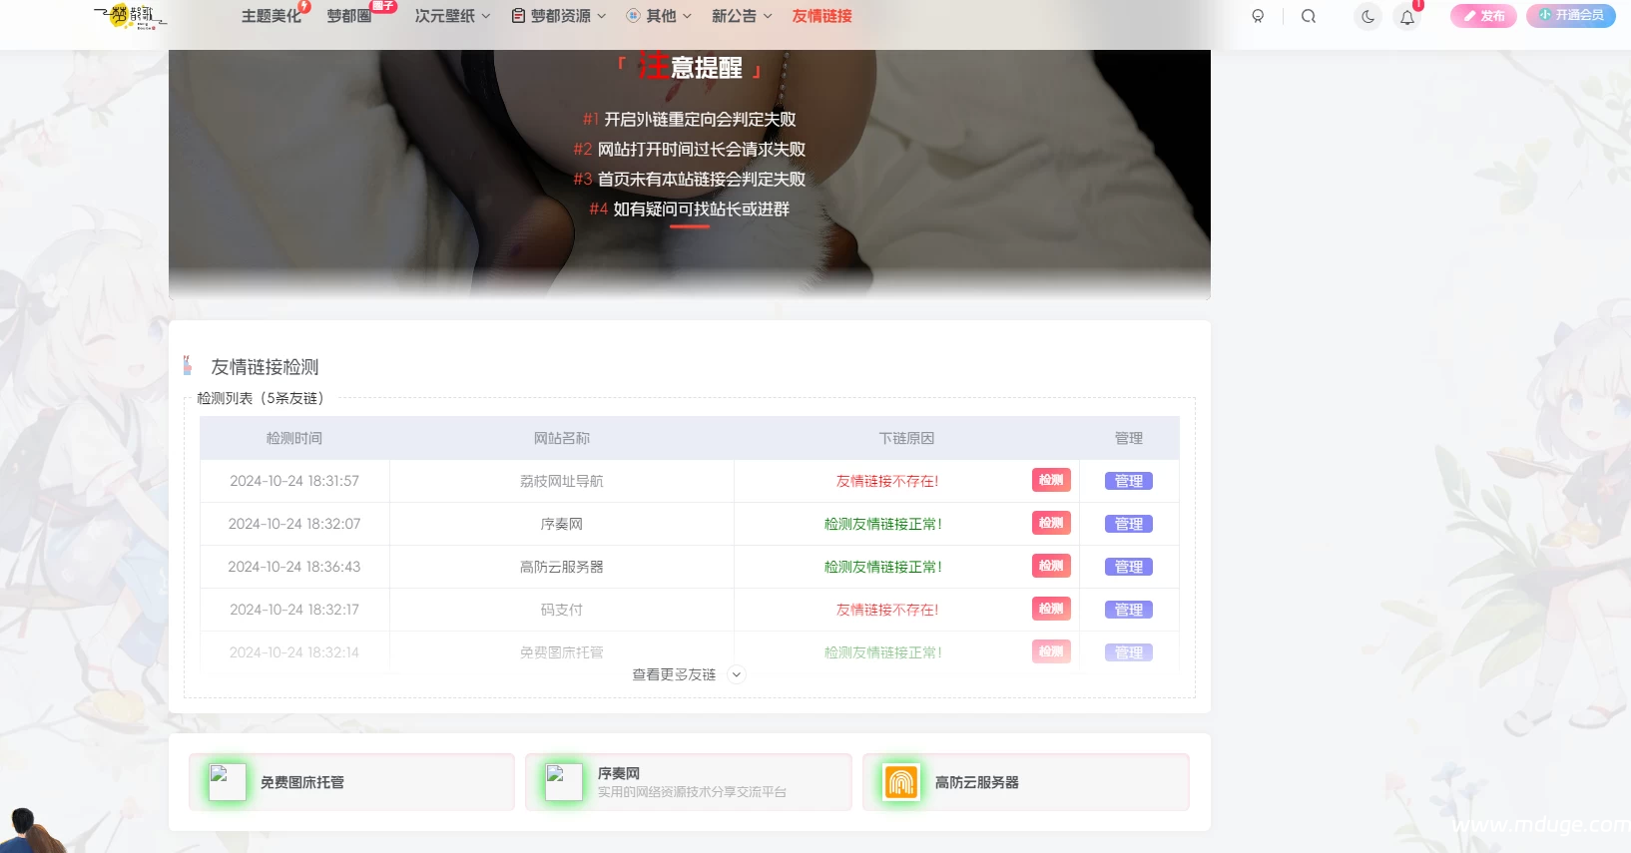Click the 友情链接不存在! status for 荔枝网址导航

click(x=887, y=481)
